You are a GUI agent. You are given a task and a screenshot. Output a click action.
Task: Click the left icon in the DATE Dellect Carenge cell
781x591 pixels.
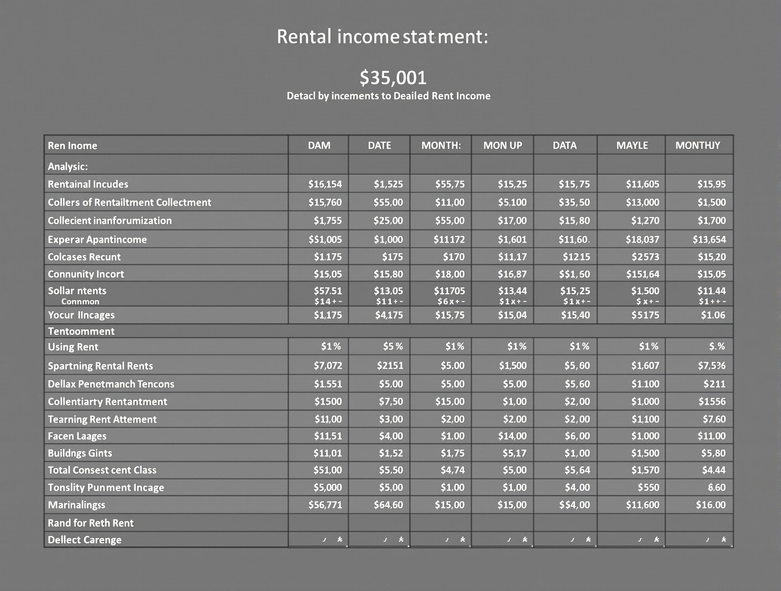[386, 539]
